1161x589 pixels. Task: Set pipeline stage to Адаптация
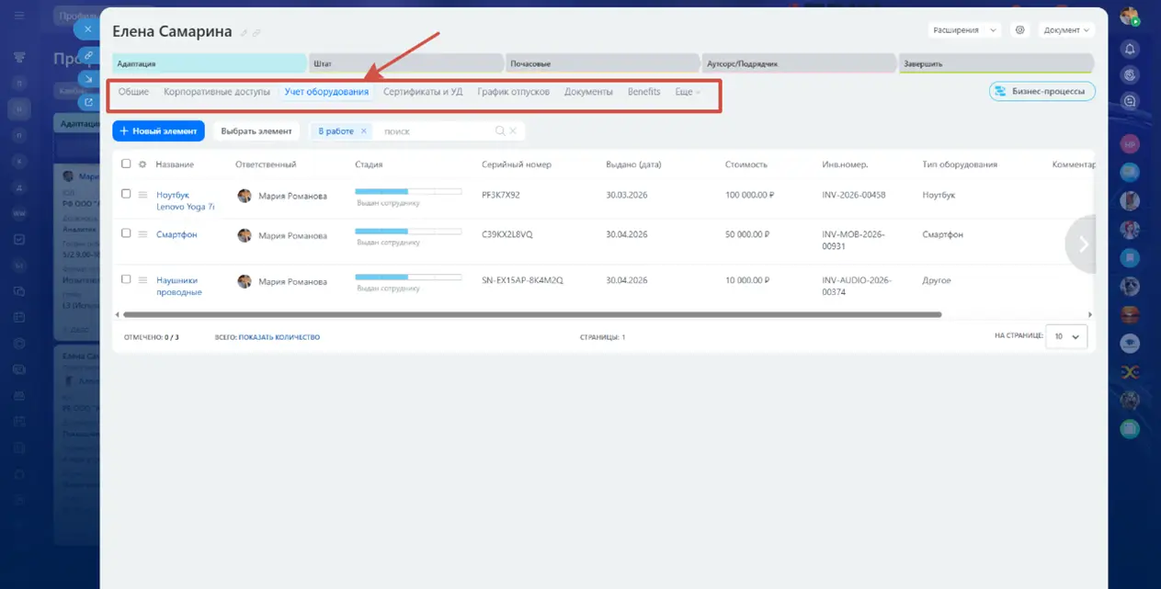tap(210, 63)
